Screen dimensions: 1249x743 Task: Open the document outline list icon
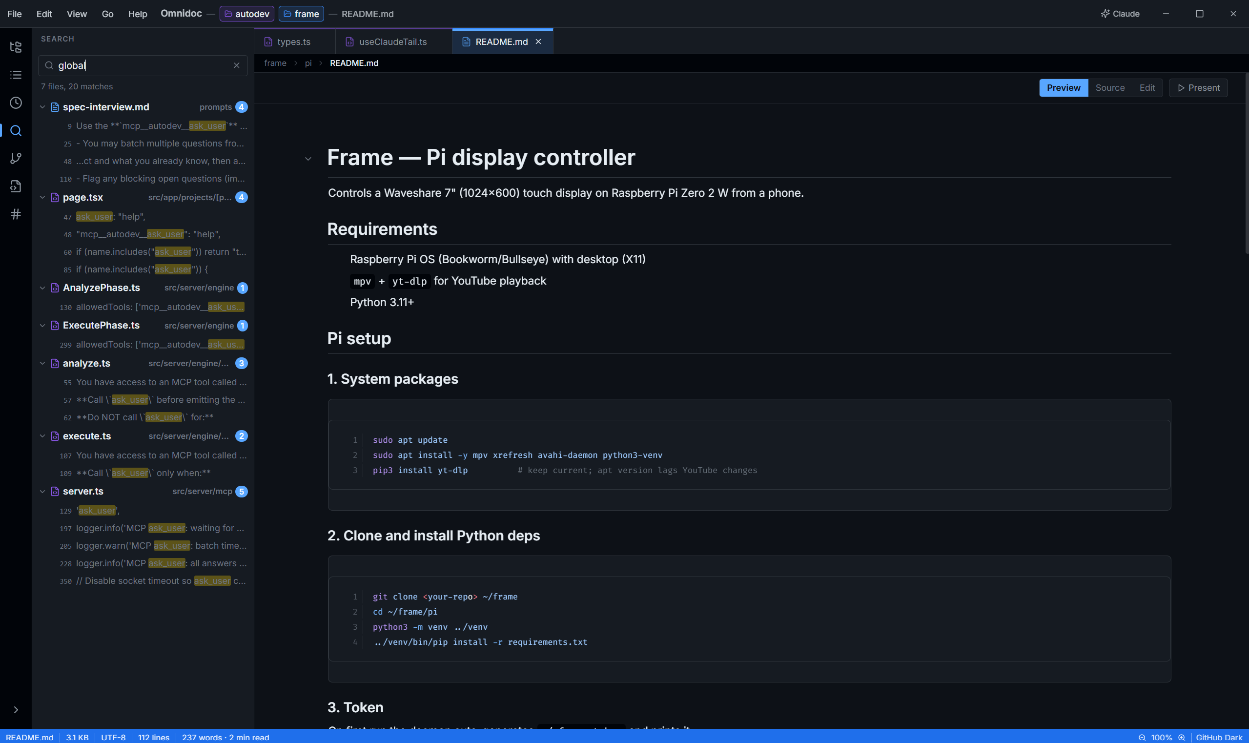pos(16,75)
